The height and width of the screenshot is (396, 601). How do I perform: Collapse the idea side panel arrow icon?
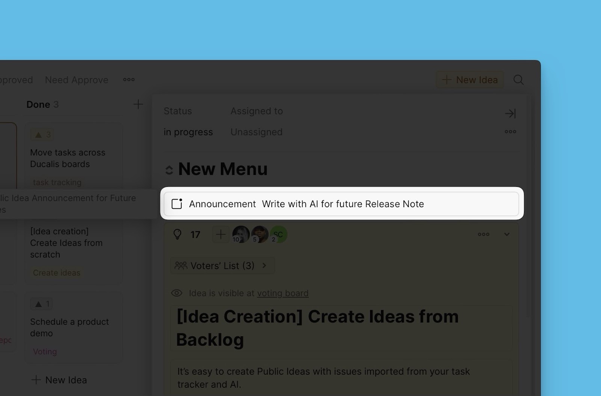[x=510, y=113]
